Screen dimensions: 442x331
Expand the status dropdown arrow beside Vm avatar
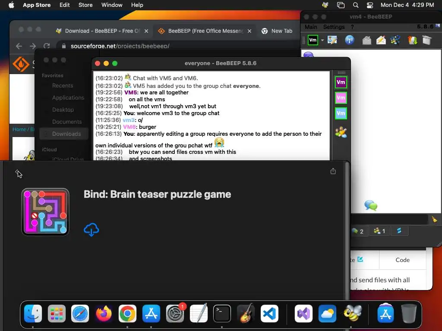pos(322,40)
